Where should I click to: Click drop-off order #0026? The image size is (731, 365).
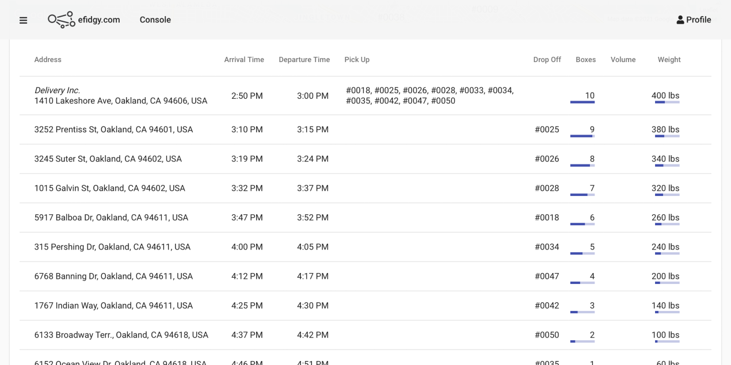(x=547, y=159)
